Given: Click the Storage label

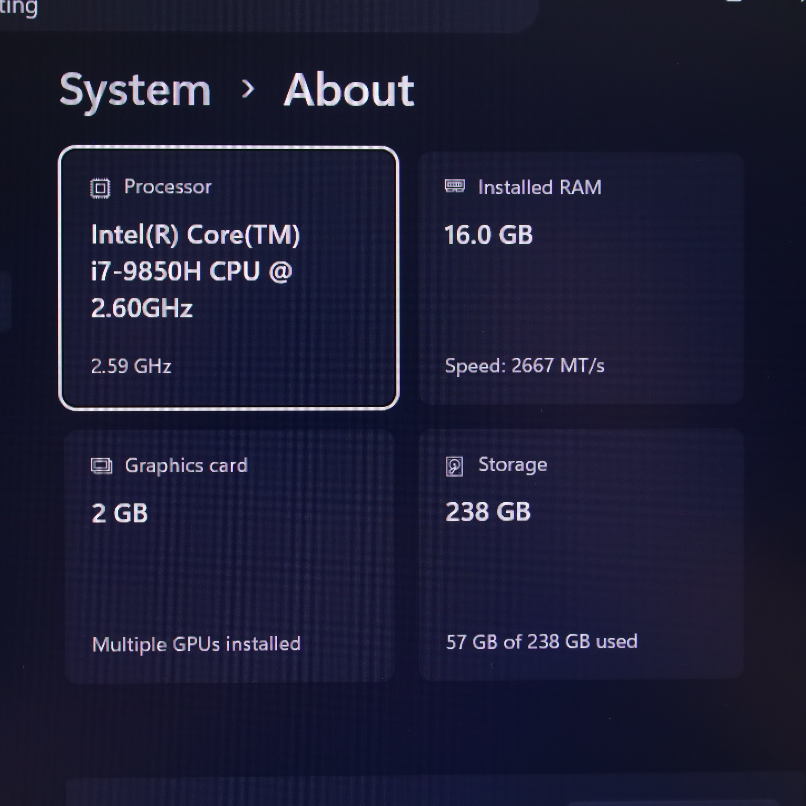Looking at the screenshot, I should (513, 464).
